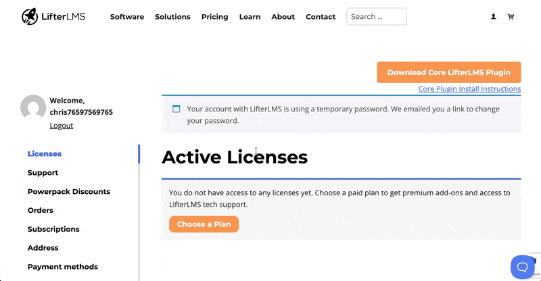
Task: Select the Support sidebar tab
Action: coord(43,173)
